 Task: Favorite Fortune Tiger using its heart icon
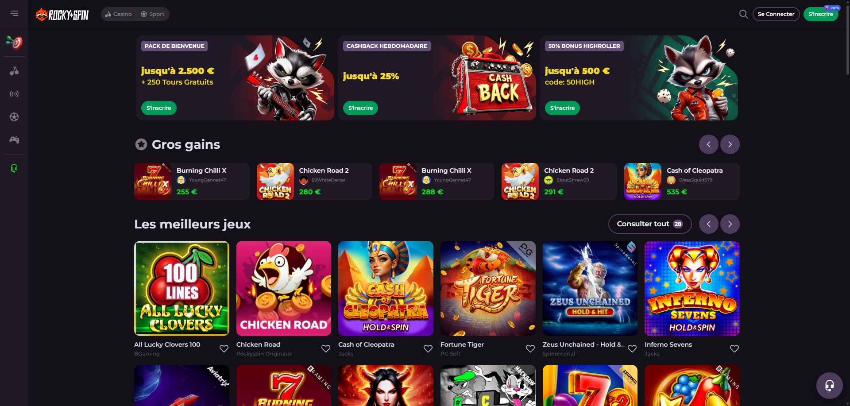530,348
